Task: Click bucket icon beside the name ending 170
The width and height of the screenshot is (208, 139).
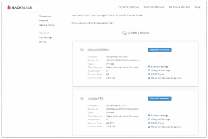Action: (82, 99)
